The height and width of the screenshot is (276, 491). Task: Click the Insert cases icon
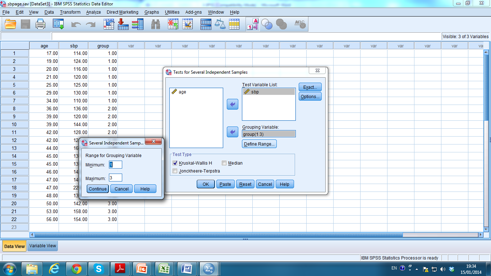coord(173,24)
